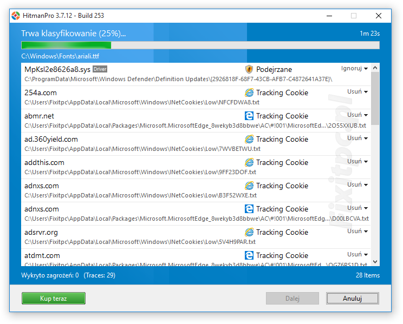Click the results list scrollbar thumb

point(375,98)
